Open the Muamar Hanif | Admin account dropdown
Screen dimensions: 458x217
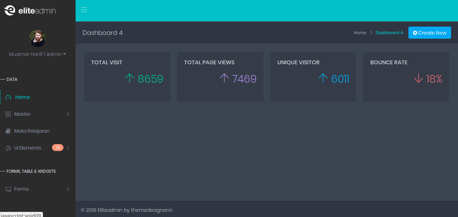(37, 54)
